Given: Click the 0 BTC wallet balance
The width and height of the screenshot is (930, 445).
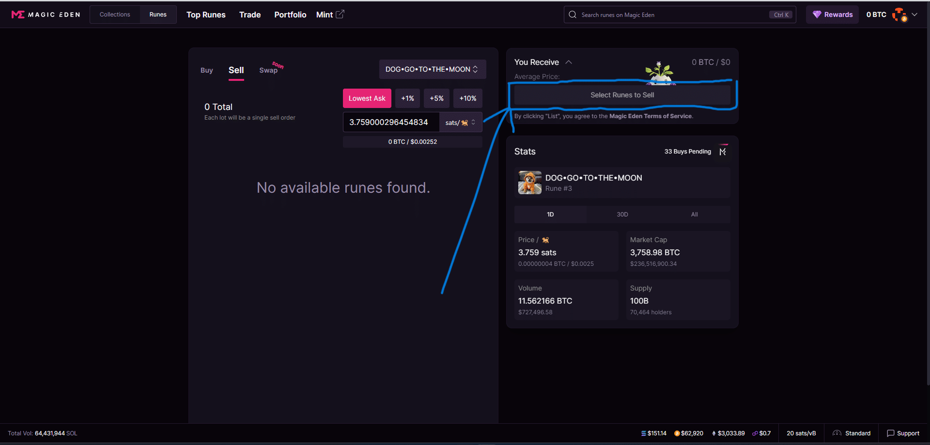Looking at the screenshot, I should (x=876, y=15).
